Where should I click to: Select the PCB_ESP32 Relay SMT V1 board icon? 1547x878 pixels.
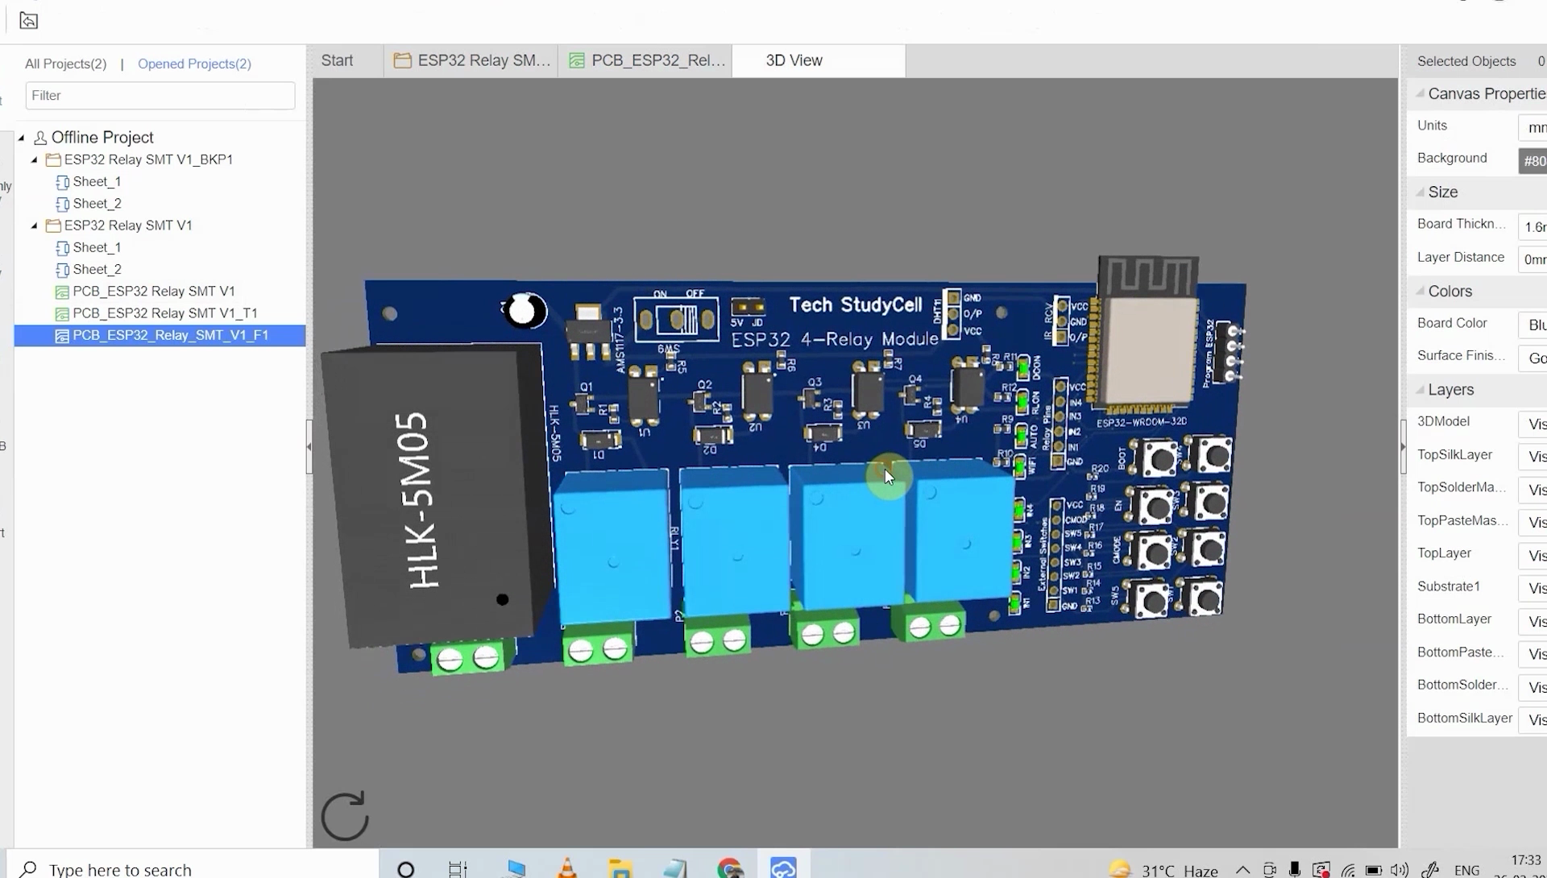tap(63, 291)
